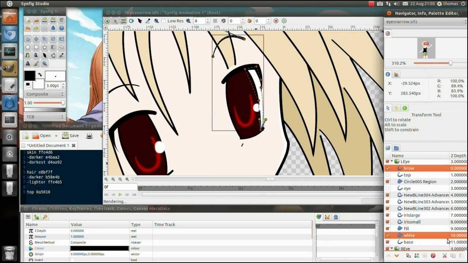Switch to the Info panel tab

(x=388, y=75)
